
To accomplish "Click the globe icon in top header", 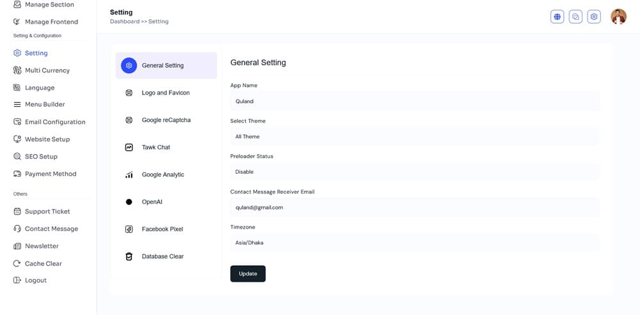I will [x=557, y=17].
